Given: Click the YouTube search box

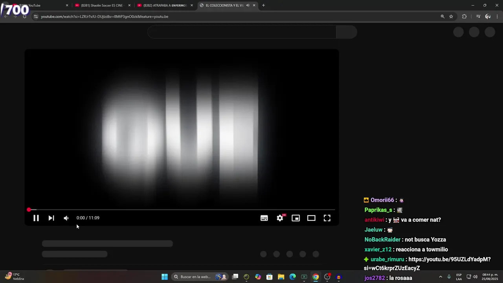Looking at the screenshot, I should pos(242,32).
